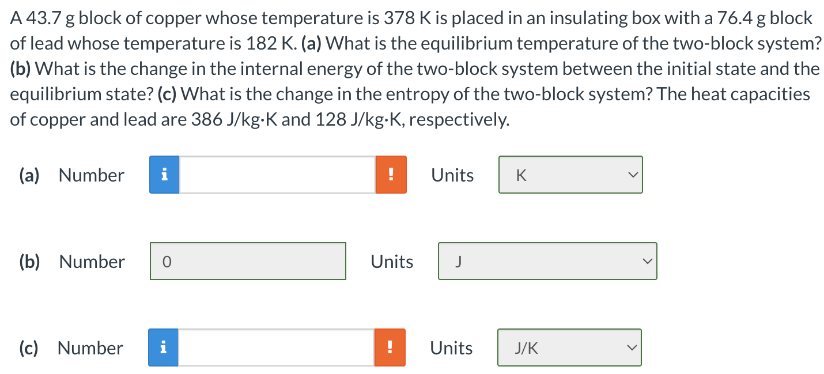Click the field displaying 0 in part (b)
The height and width of the screenshot is (374, 824).
tap(248, 261)
